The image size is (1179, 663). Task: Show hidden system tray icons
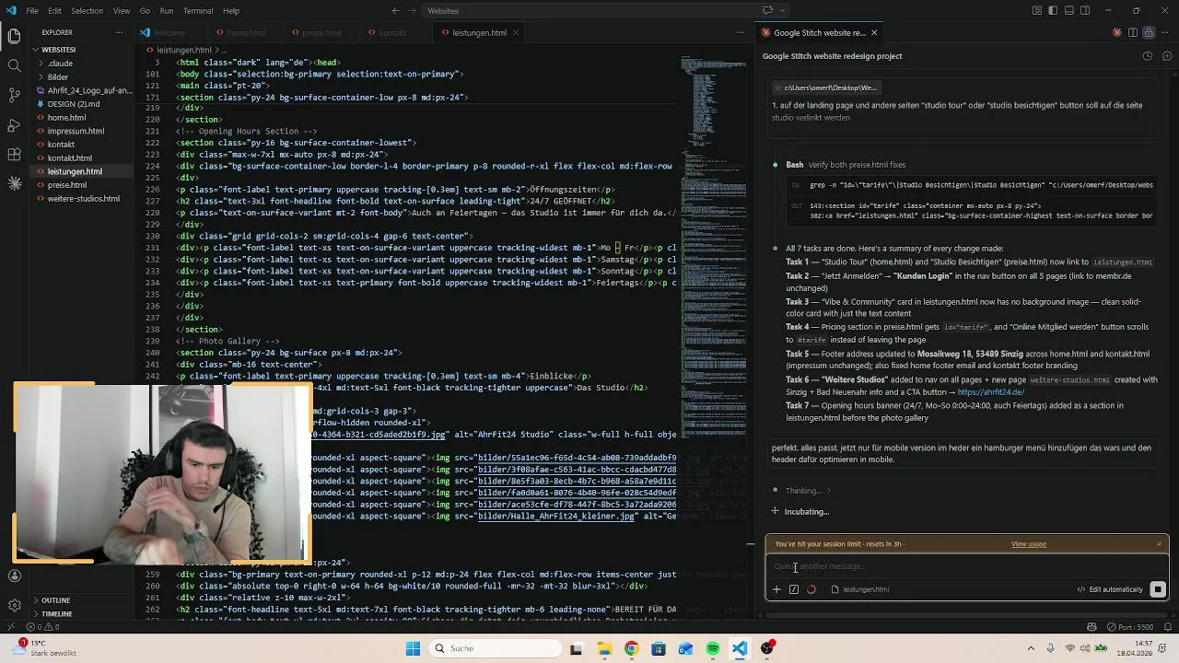[x=1031, y=648]
